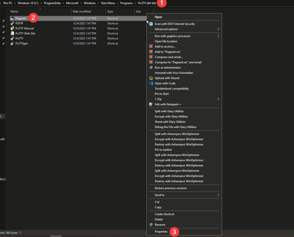Viewport: 294px width, 237px height.
Task: Expand the 7-Zip submenu arrow
Action: tap(218, 99)
